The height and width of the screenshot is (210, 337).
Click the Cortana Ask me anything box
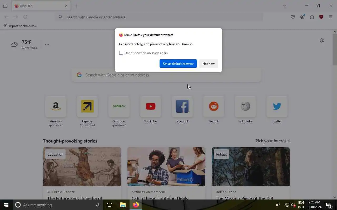pos(57,205)
